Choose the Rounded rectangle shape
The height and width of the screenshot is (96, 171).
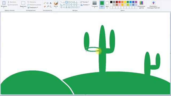tap(71, 2)
